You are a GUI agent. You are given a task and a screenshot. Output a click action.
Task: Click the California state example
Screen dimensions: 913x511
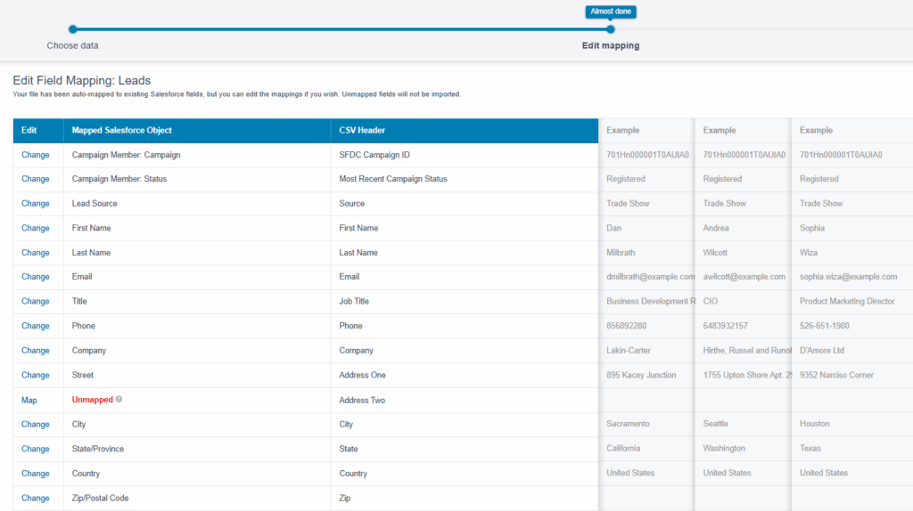coord(623,448)
